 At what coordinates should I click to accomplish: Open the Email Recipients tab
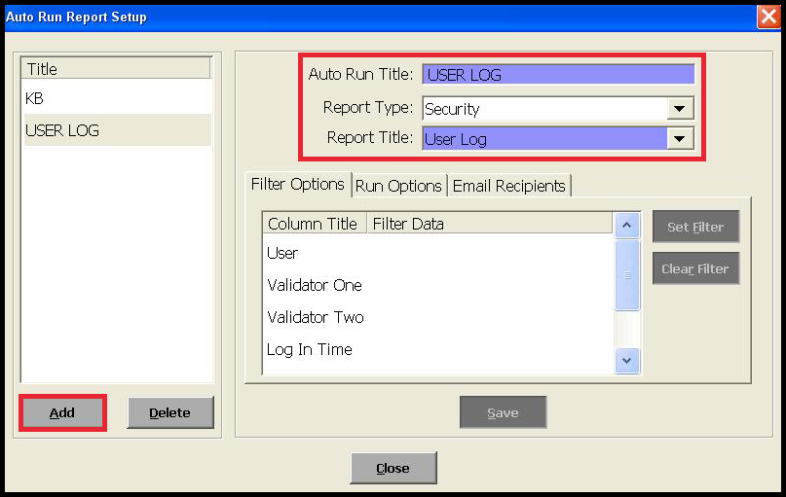508,186
